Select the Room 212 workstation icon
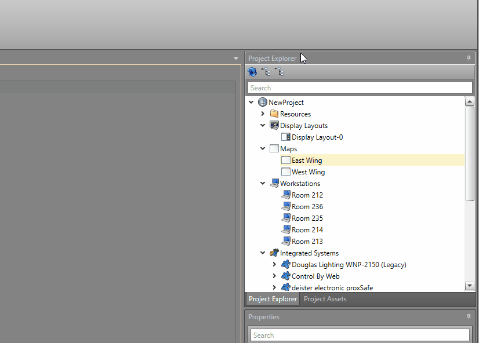 pos(285,195)
